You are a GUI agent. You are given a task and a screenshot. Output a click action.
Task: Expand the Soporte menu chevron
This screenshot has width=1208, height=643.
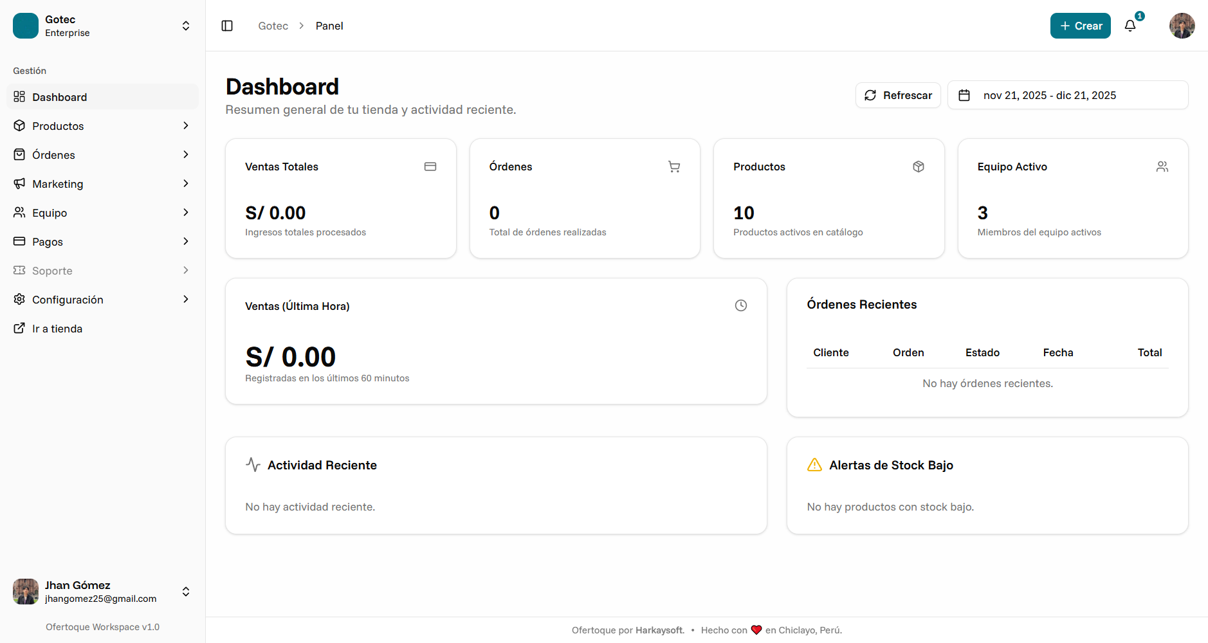click(186, 270)
